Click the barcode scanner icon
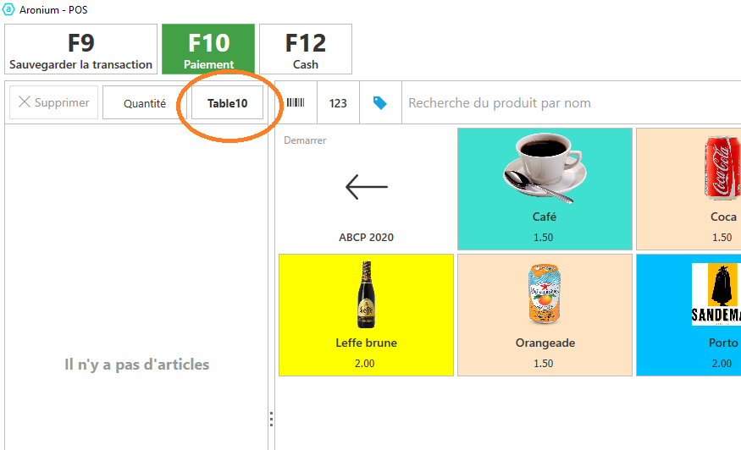 296,103
